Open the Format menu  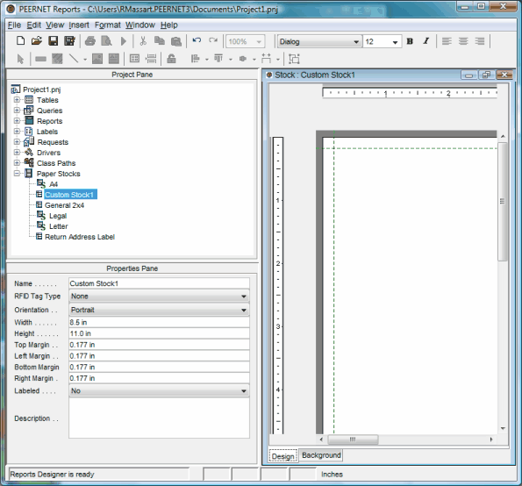coord(108,25)
